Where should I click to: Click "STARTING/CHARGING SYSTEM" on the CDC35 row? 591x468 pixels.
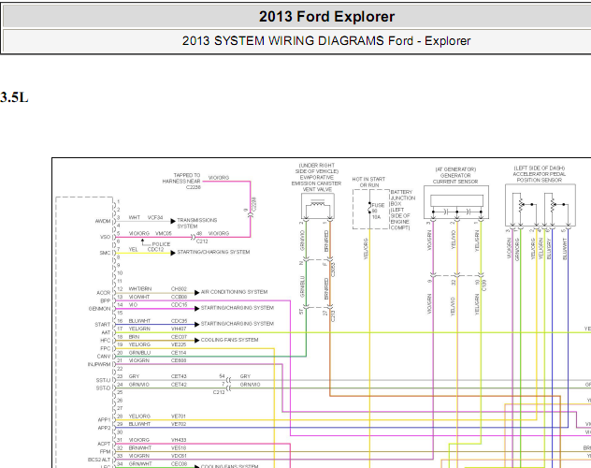[238, 324]
